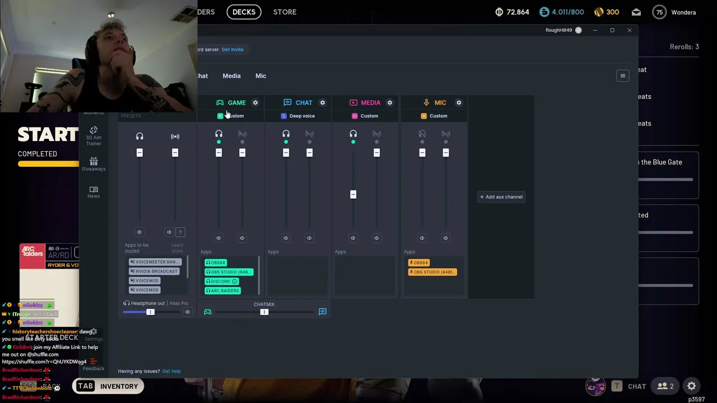Open MIC preset dropdown showing Custom
This screenshot has width=717, height=403.
(x=434, y=116)
